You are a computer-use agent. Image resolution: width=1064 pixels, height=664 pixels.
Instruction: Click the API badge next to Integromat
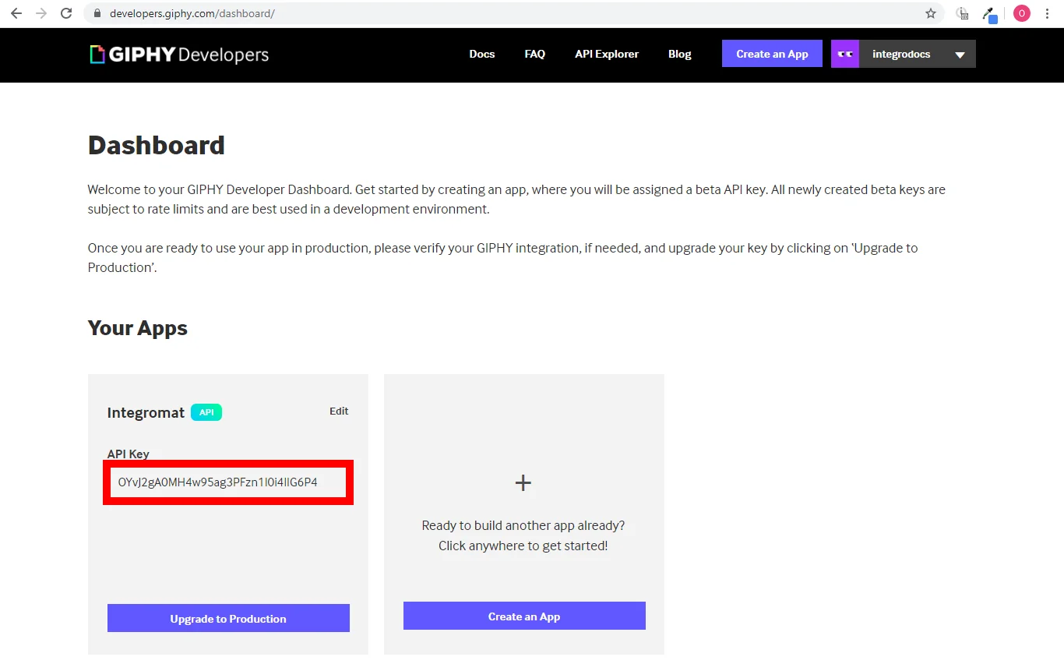pyautogui.click(x=206, y=412)
